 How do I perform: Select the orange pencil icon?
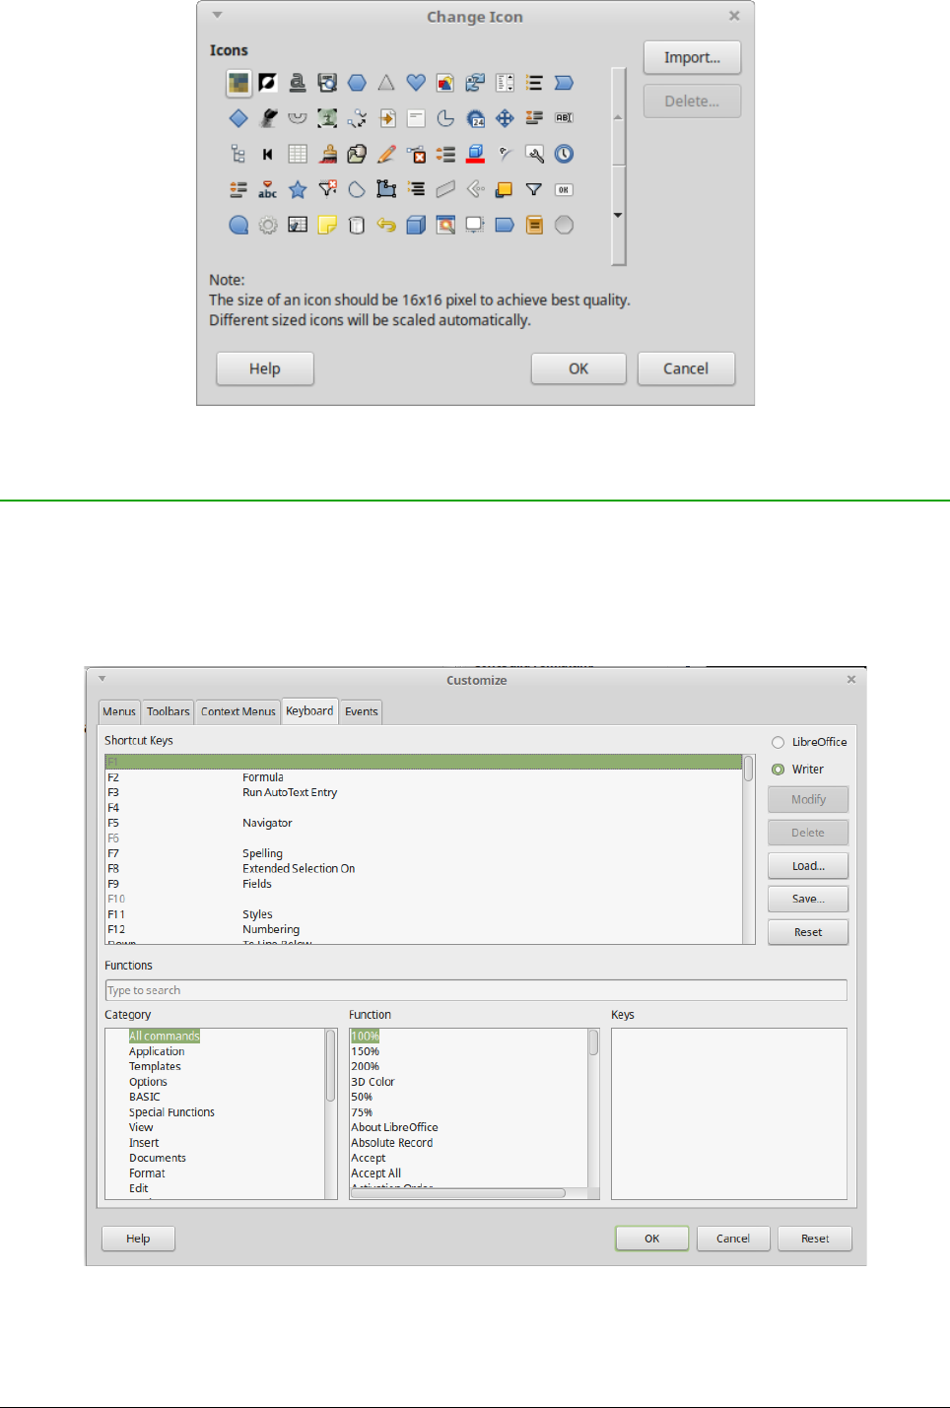coord(386,154)
